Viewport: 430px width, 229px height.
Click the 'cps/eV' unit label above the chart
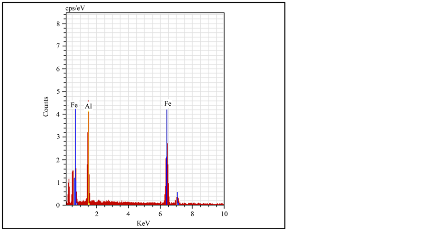75,8
